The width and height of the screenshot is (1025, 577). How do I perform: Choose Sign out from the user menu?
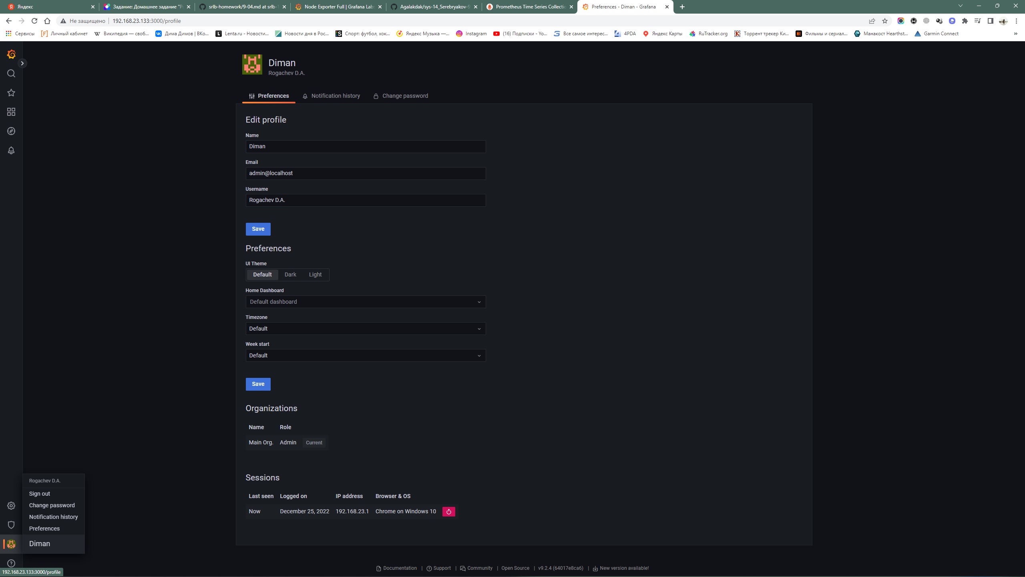click(40, 494)
